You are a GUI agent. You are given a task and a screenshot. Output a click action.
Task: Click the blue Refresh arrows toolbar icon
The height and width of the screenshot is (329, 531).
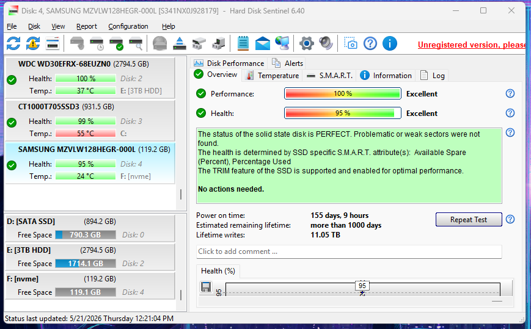[x=13, y=43]
